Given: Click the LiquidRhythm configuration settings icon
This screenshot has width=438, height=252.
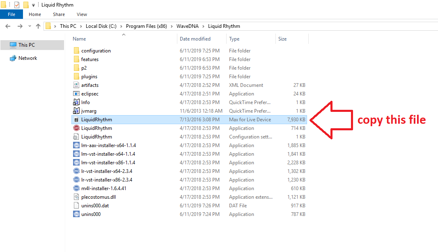Looking at the screenshot, I should [76, 137].
